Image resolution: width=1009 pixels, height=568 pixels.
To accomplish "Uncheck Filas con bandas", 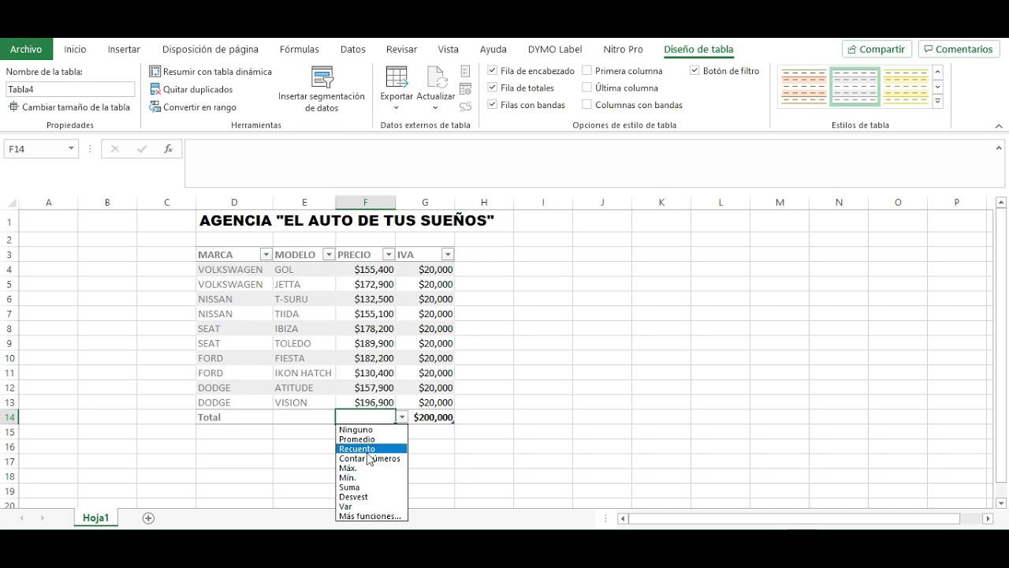I will 493,104.
